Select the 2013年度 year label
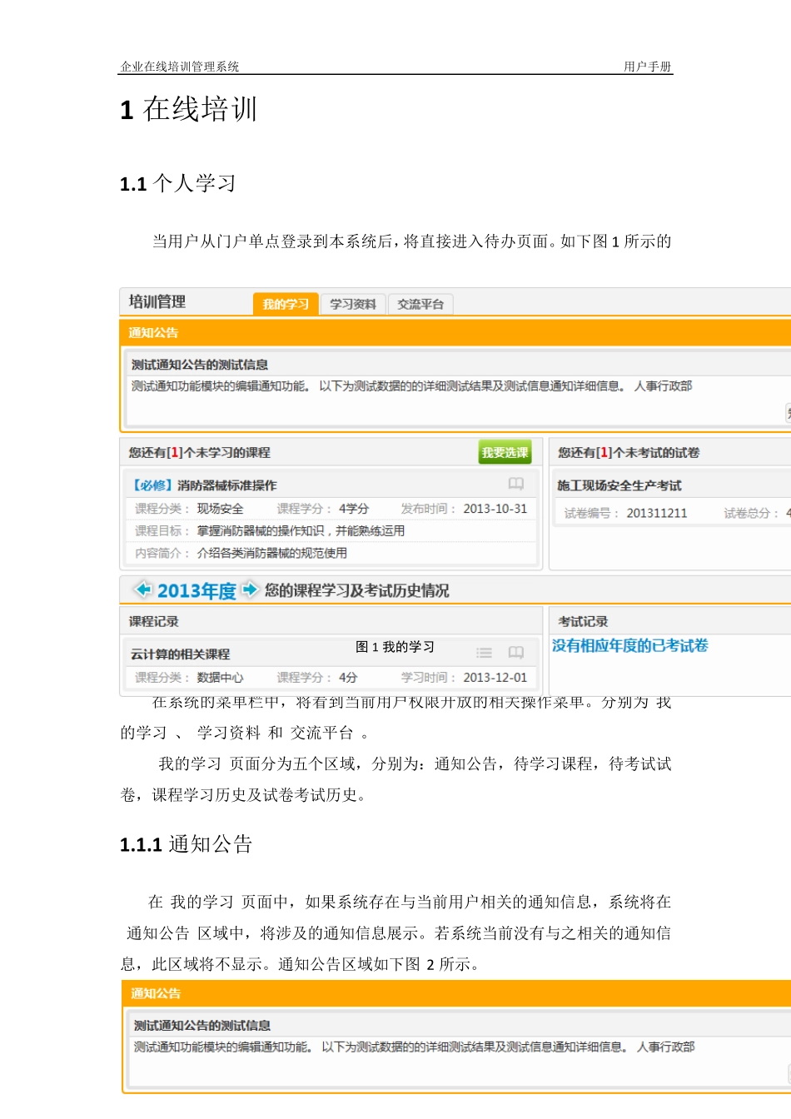The width and height of the screenshot is (791, 1119). tap(197, 591)
